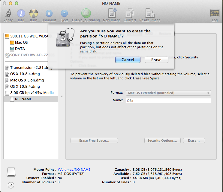Click the Available value 7.62 GB

coord(157,174)
